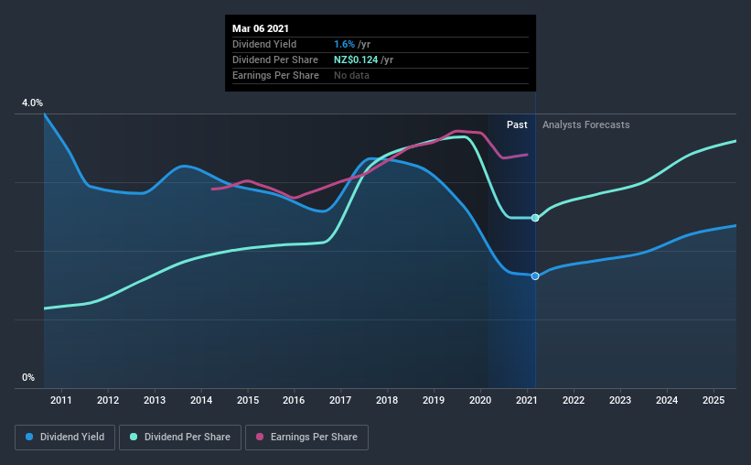The width and height of the screenshot is (751, 465).
Task: Click the 2019 x-axis label
Action: tap(434, 400)
